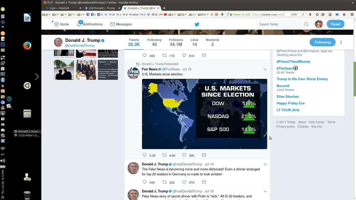Click the Wi-Fi indicator in the panel
Screen dimensions: 356x200
[x=3, y=149]
